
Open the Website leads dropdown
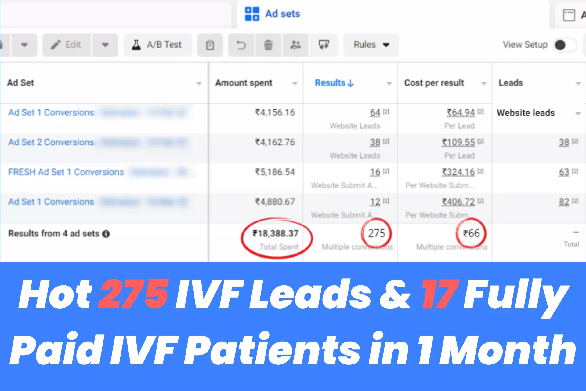578,114
